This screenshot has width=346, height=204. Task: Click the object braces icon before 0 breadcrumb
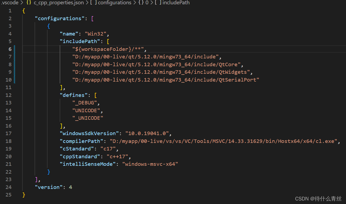point(141,3)
